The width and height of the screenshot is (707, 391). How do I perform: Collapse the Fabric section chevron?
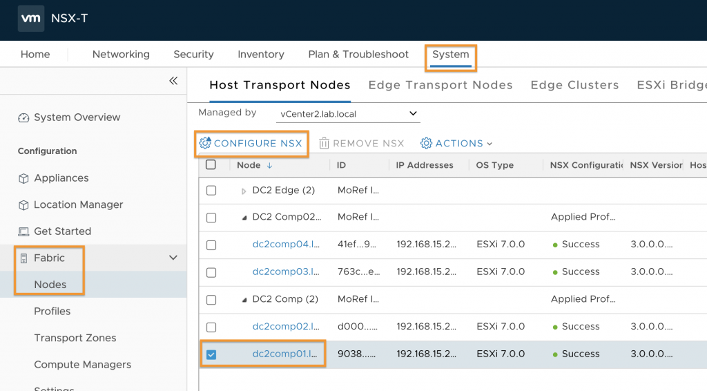(x=173, y=258)
